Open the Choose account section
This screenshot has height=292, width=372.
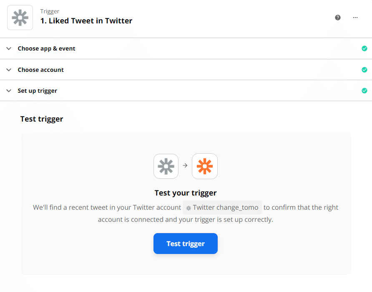tap(186, 70)
